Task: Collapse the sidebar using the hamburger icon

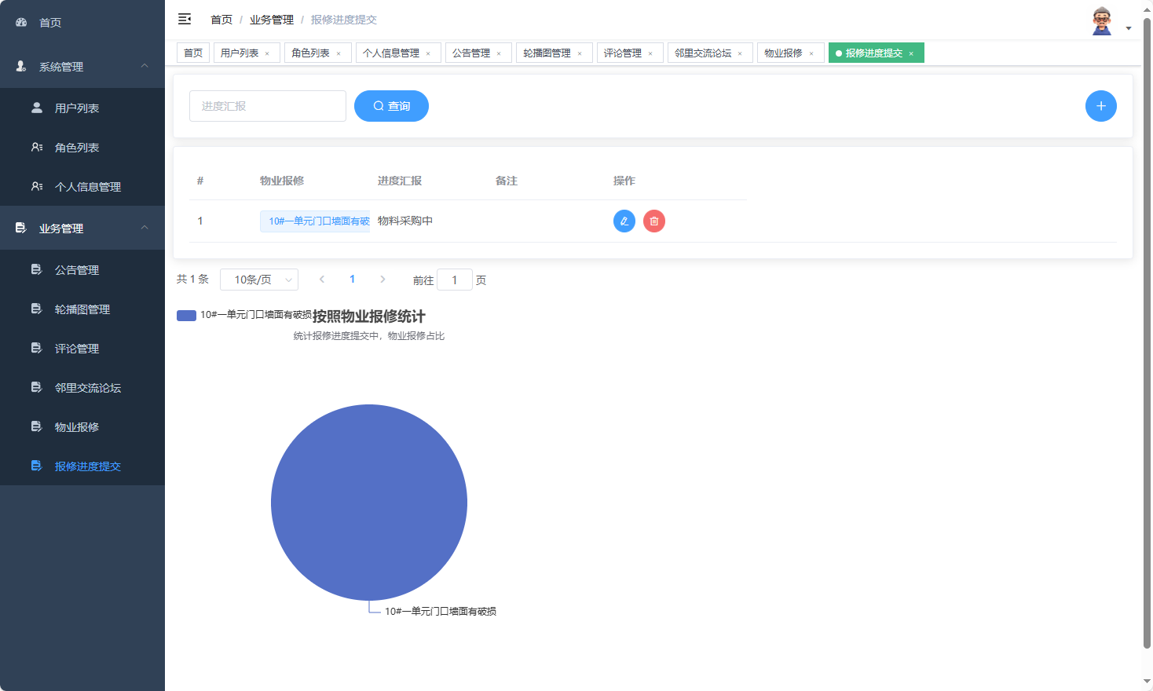Action: click(185, 19)
